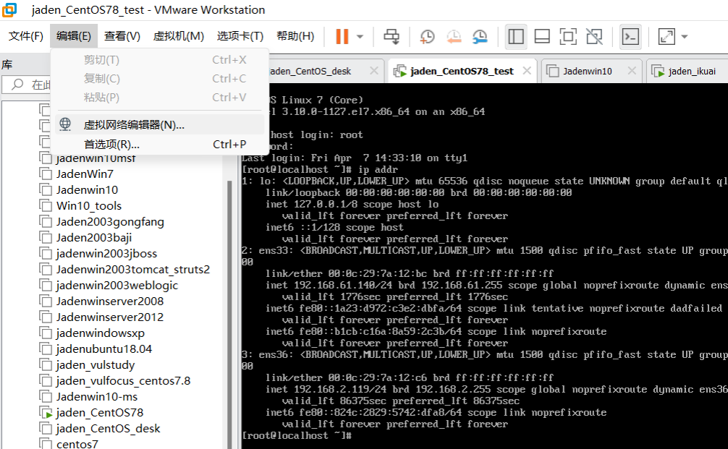The width and height of the screenshot is (728, 449).
Task: Select jadenubuntu18.04 in the library
Action: 103,348
